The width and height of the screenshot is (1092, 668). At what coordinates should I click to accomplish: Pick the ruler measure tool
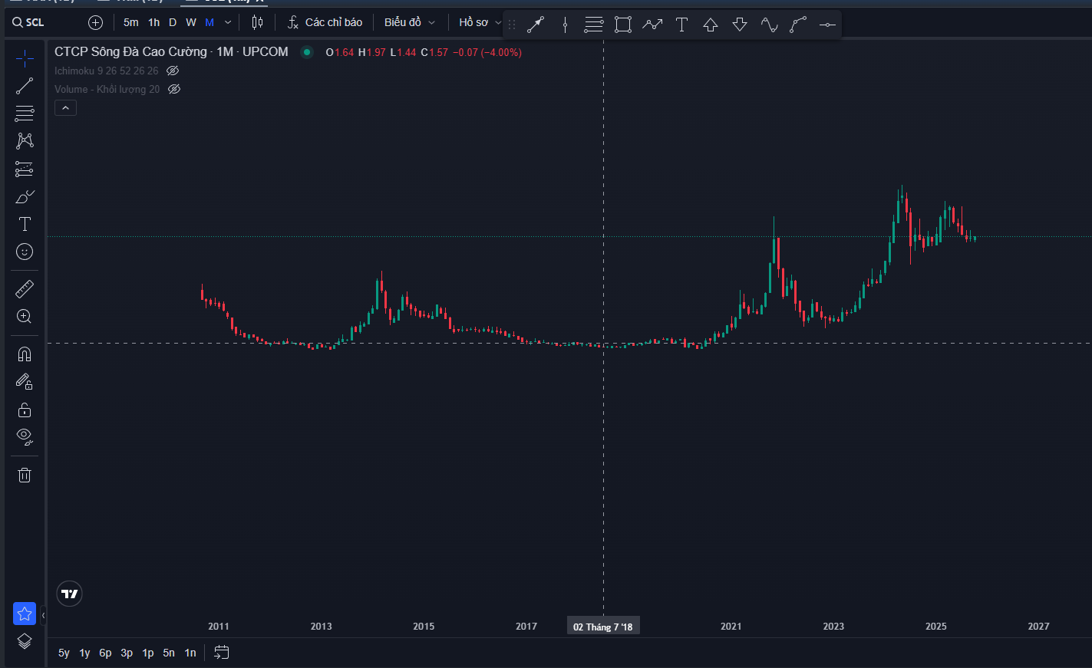pos(25,288)
